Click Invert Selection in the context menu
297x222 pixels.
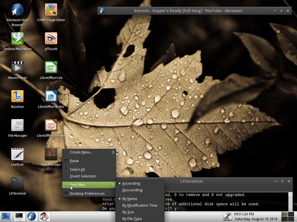point(83,176)
